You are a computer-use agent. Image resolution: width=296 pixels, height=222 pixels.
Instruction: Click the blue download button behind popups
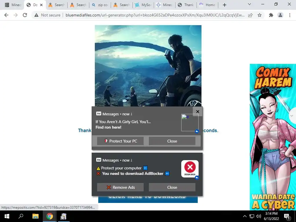[148, 199]
